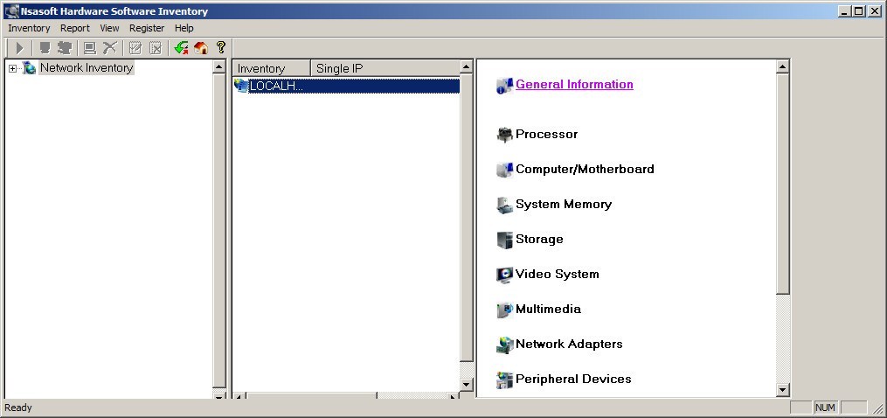Click the Processor fan icon
This screenshot has width=887, height=418.
pyautogui.click(x=504, y=135)
